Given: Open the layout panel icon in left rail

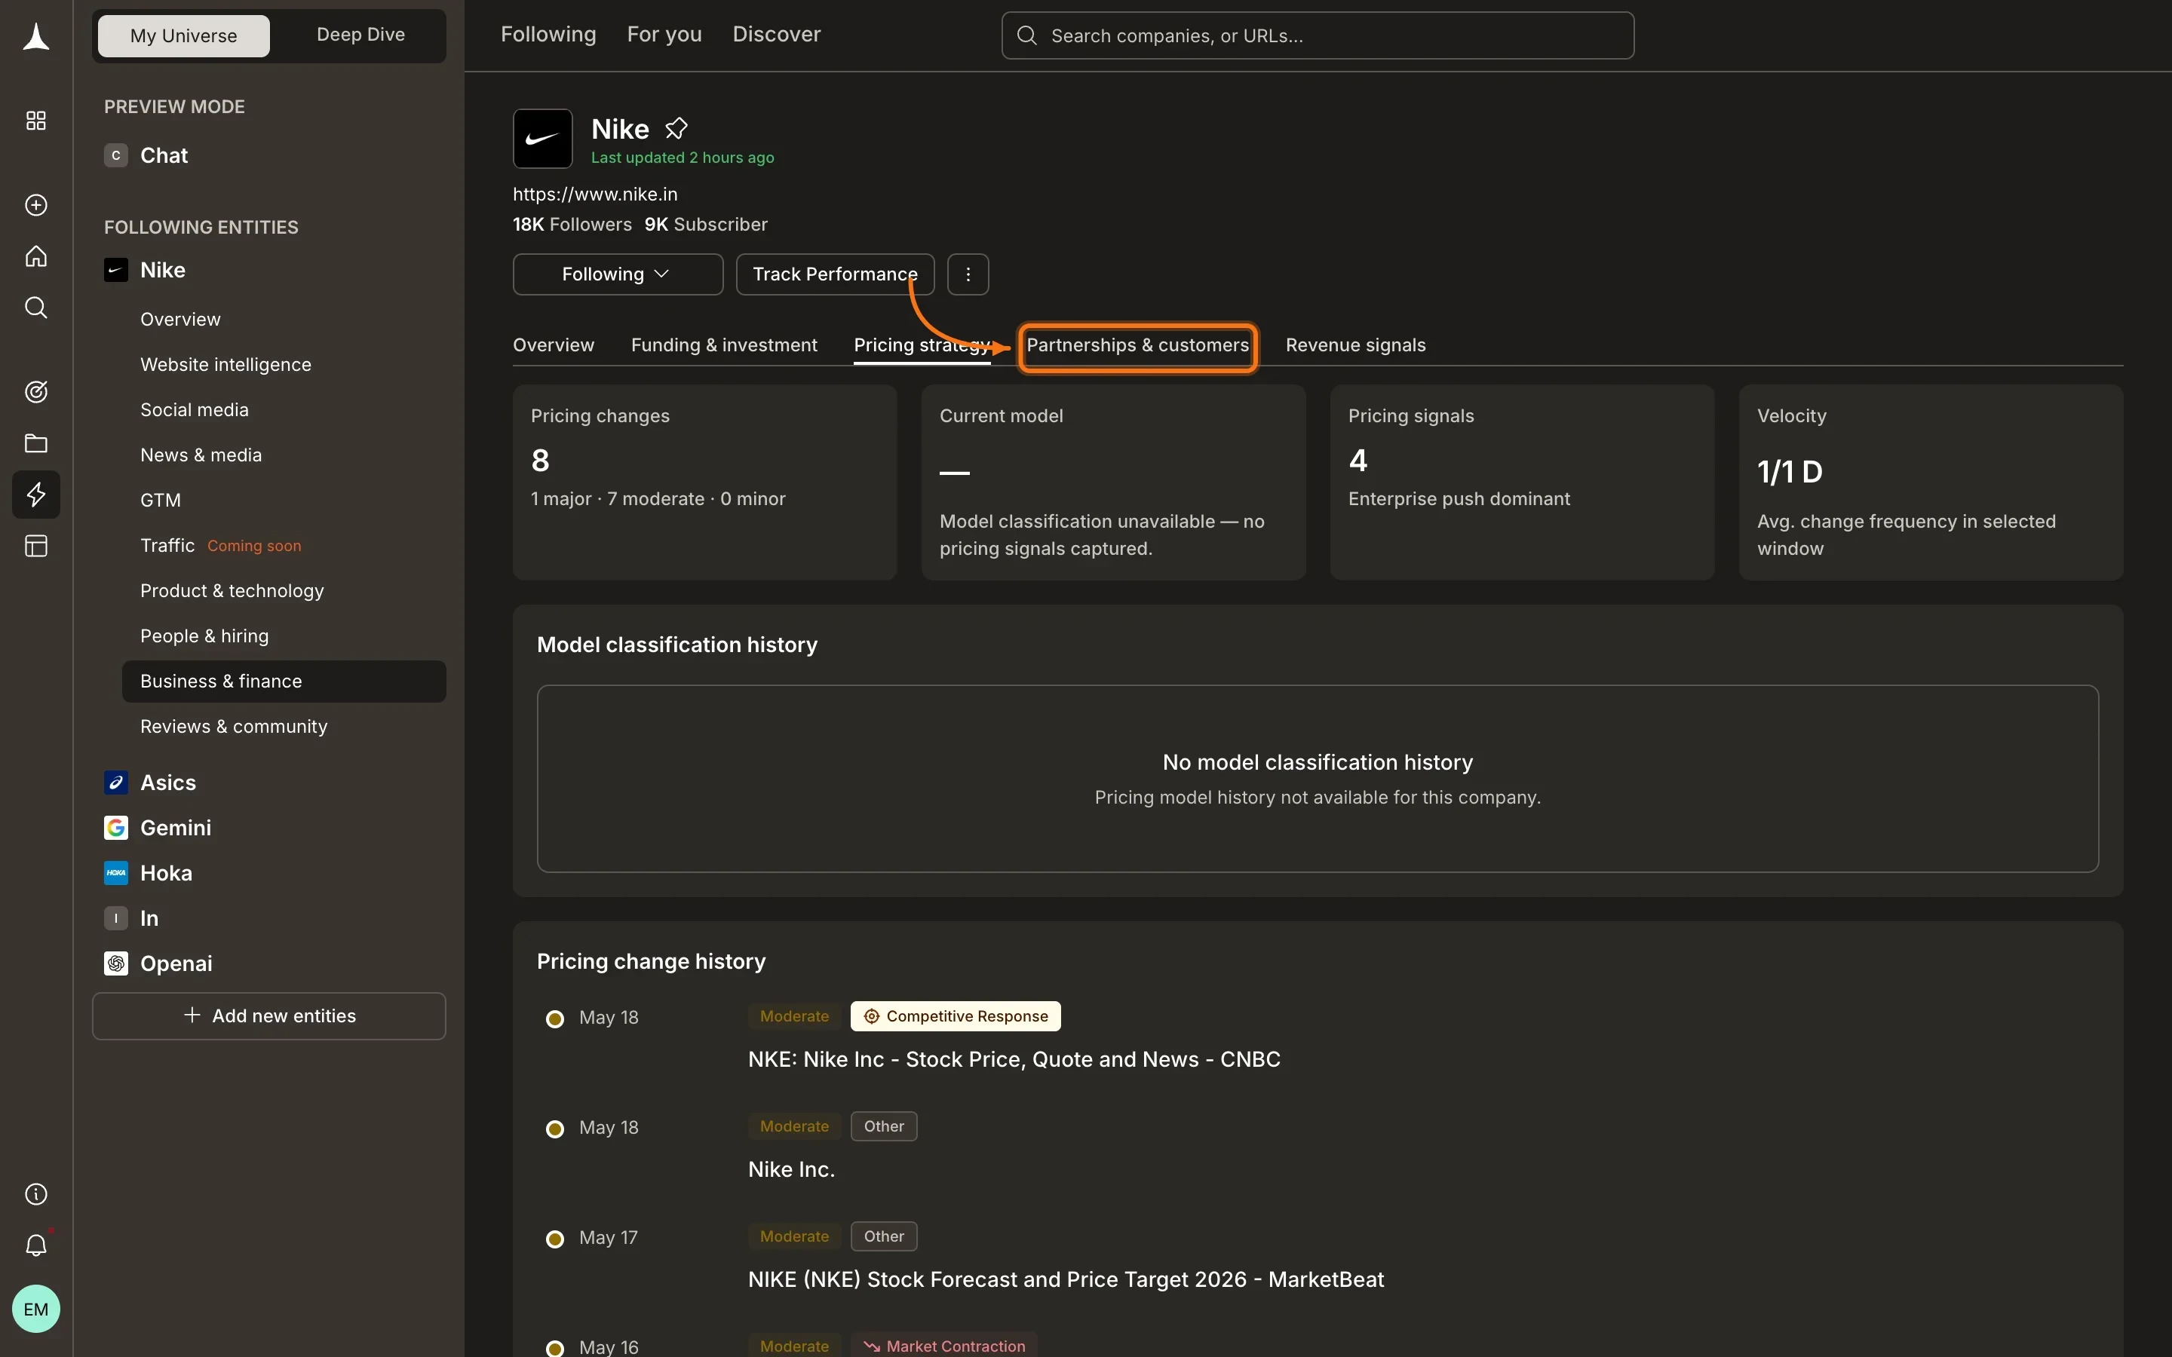Looking at the screenshot, I should tap(36, 546).
